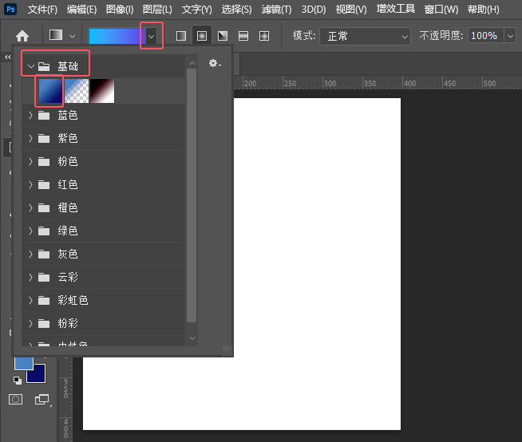Click the 云彩 folder icon
This screenshot has width=522, height=442.
44,278
